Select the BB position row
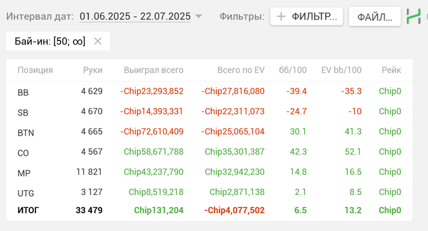 (x=209, y=92)
